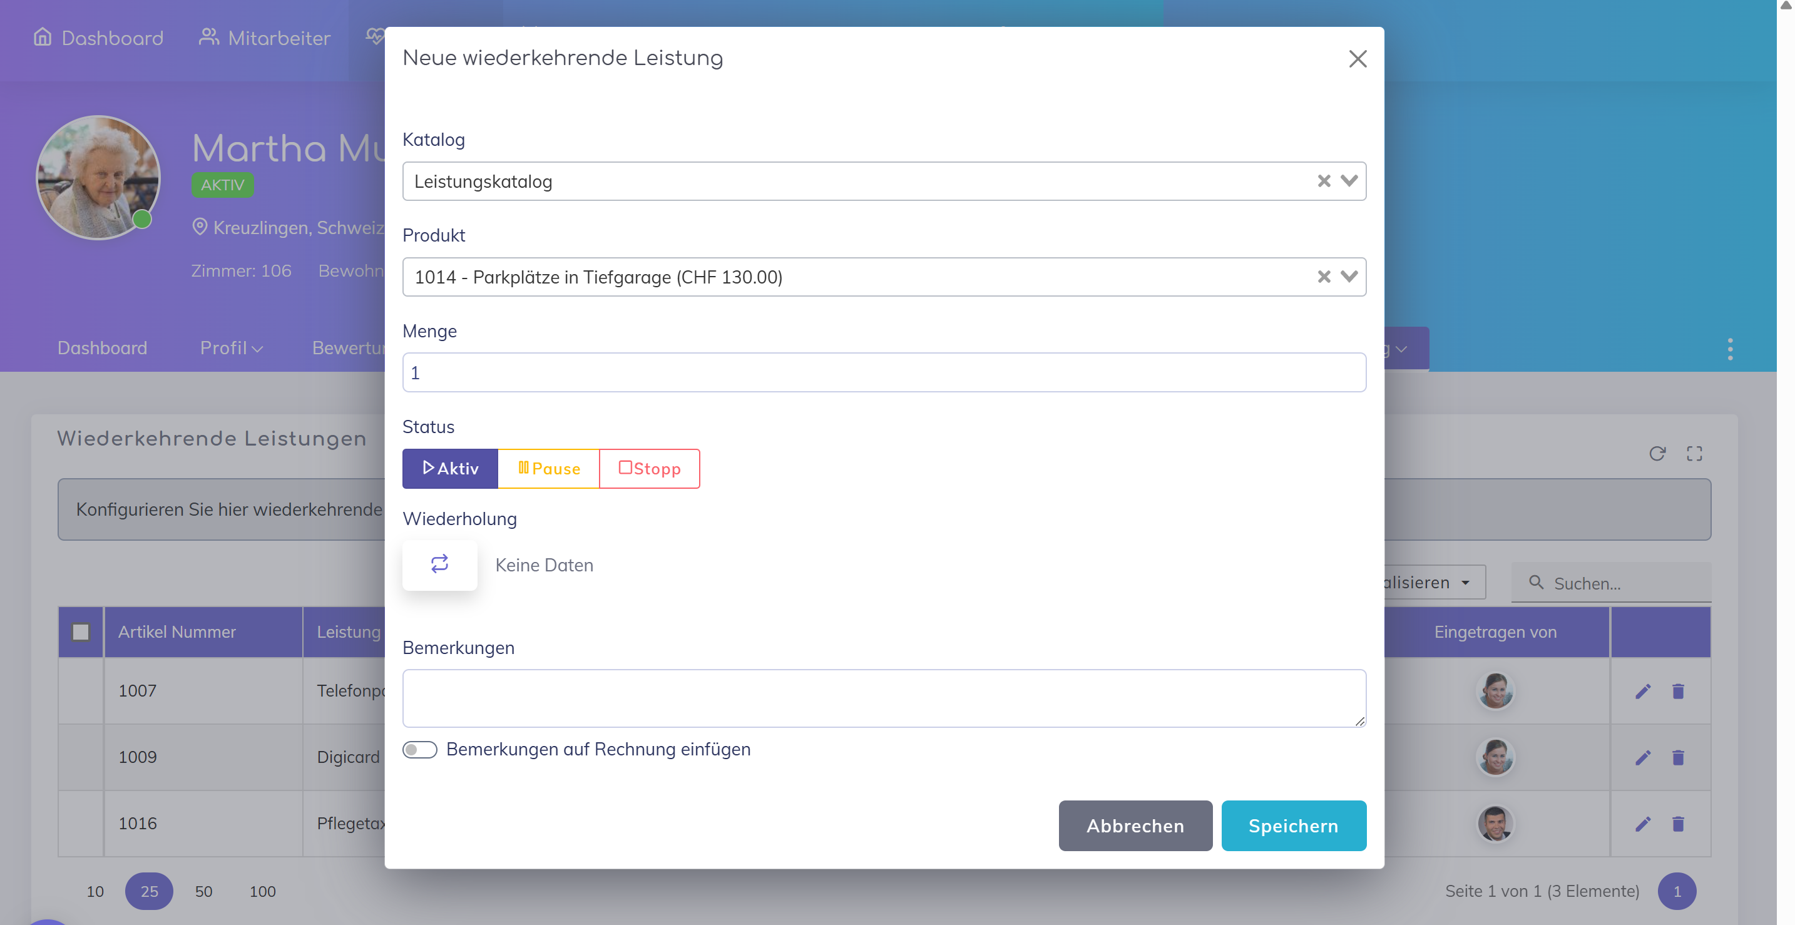
Task: Edit row 1007 with the pencil icon
Action: coord(1642,691)
